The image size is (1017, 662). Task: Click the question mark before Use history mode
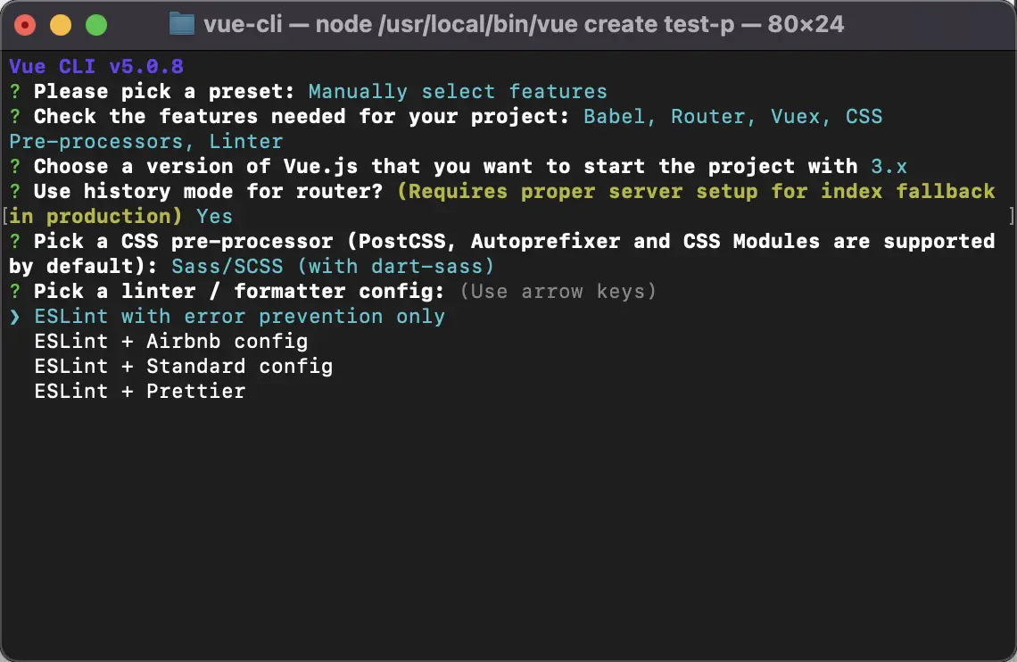coord(14,192)
